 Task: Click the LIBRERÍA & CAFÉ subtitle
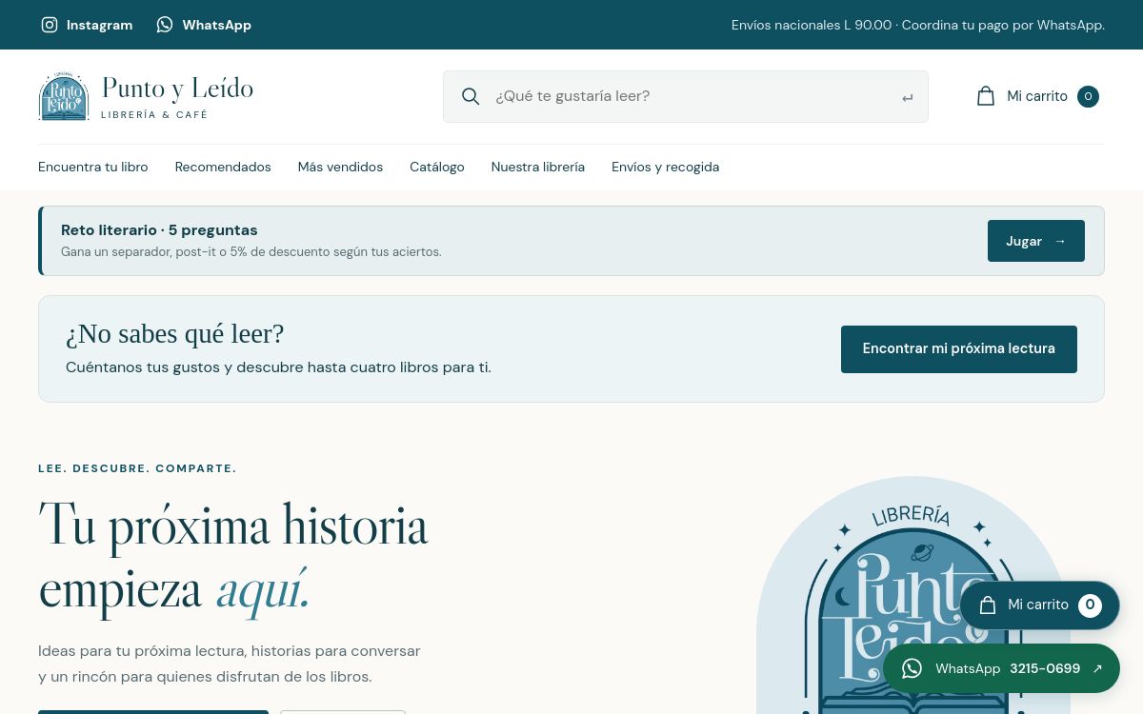coord(154,115)
